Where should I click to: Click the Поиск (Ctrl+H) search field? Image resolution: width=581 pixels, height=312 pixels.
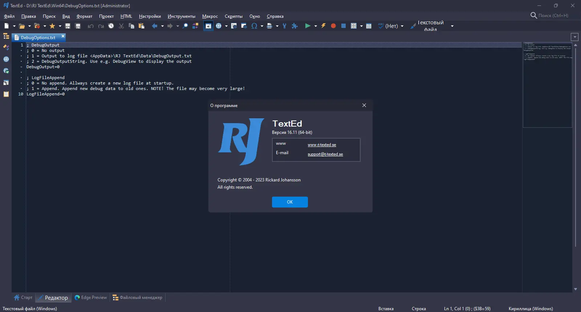click(553, 15)
